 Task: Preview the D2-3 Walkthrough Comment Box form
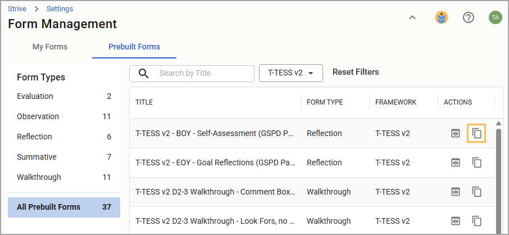(x=456, y=192)
